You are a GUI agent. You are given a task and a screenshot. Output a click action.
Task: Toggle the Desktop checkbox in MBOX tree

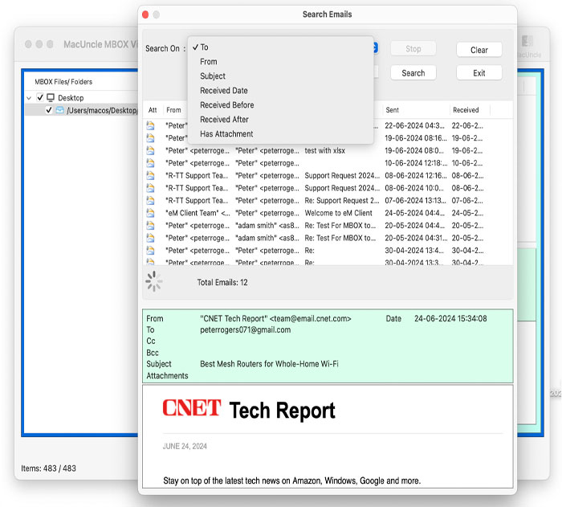pyautogui.click(x=40, y=97)
